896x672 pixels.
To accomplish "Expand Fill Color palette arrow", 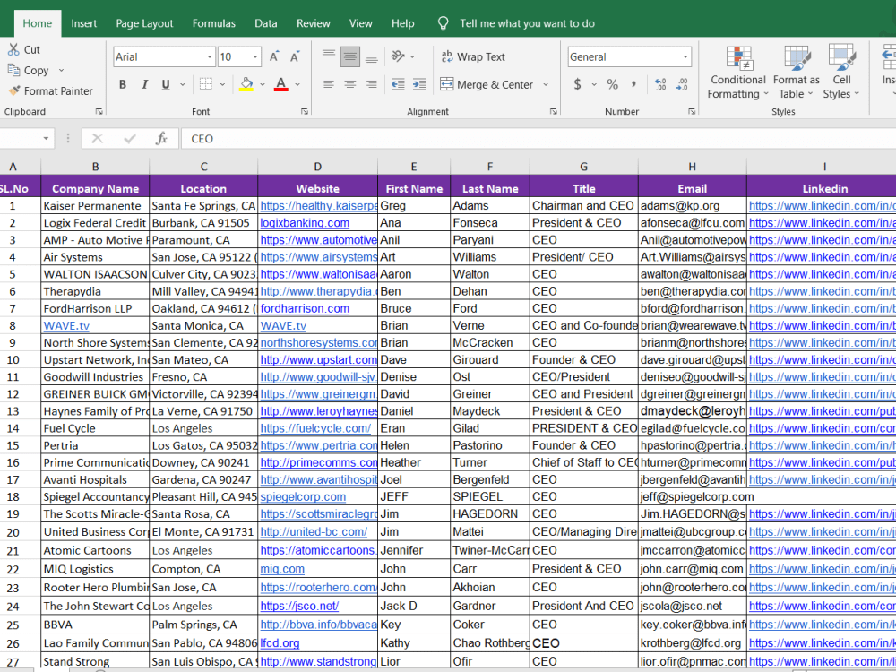I will pos(263,84).
